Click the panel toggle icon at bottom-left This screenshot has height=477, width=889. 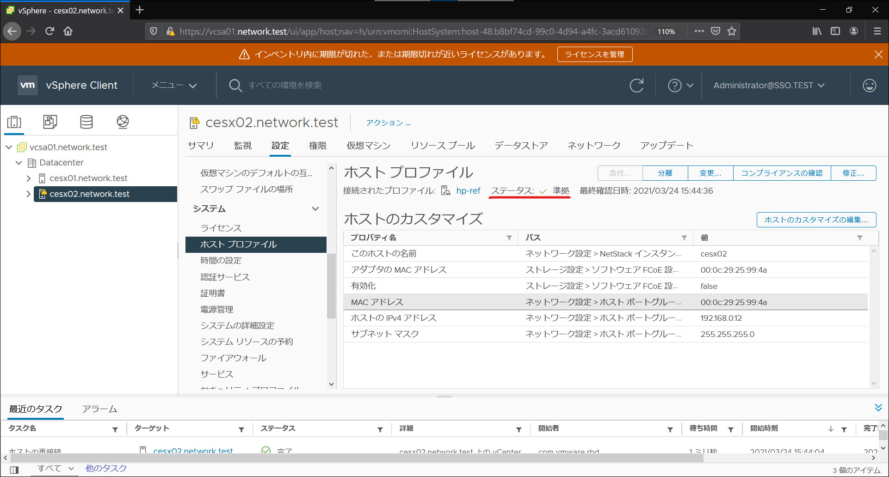click(x=14, y=470)
